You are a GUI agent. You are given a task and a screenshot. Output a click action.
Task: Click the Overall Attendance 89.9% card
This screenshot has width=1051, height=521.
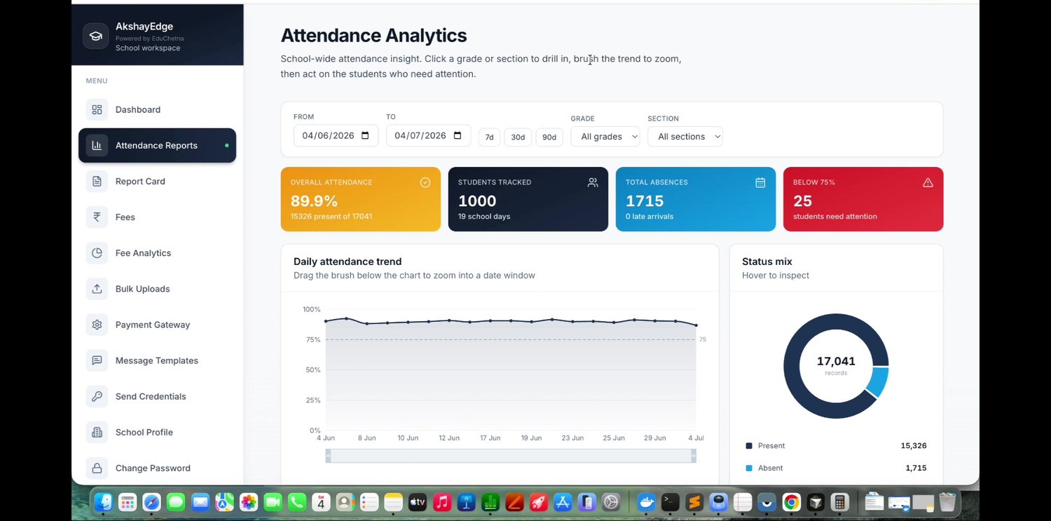(361, 199)
